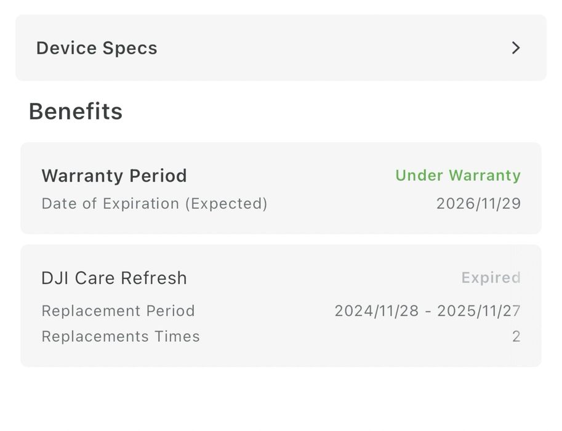562x431 pixels.
Task: Tap the replacements count number 2
Action: [516, 336]
